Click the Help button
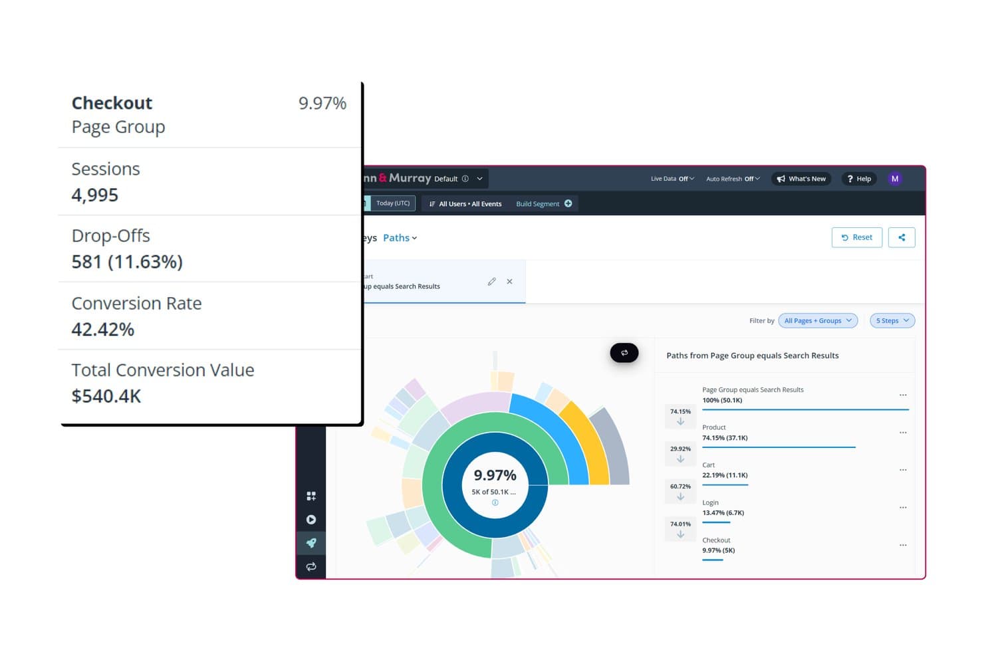984x656 pixels. coord(859,179)
